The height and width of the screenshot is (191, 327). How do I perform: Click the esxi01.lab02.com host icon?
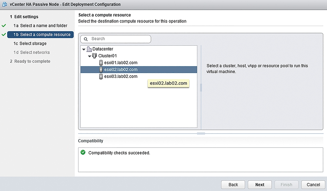101,63
